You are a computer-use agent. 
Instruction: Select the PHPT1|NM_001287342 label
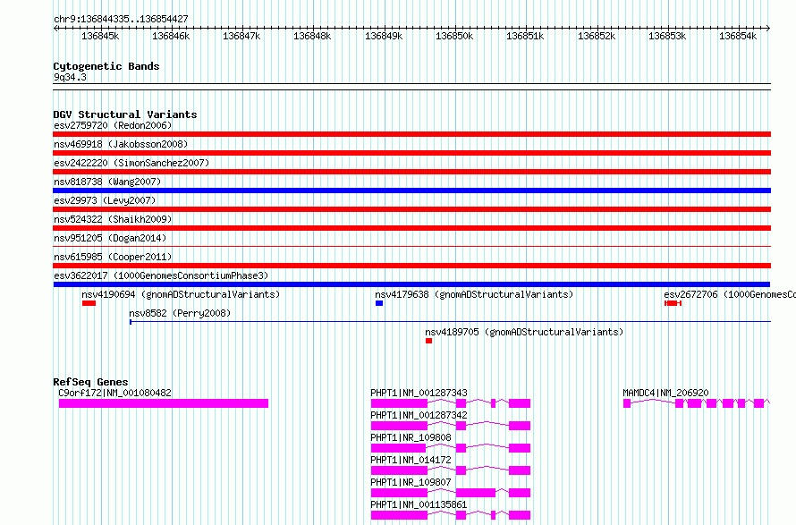(x=419, y=415)
